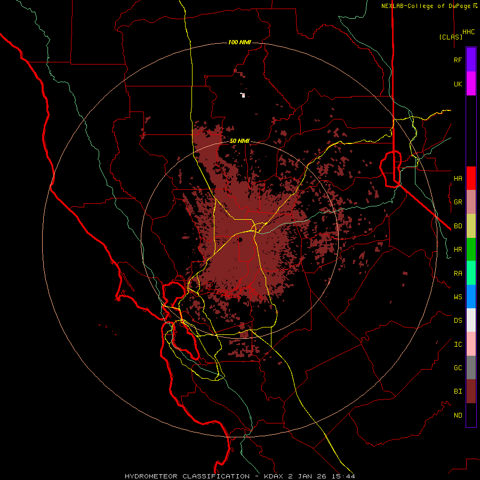Click the ND black legend swatch

[x=471, y=415]
